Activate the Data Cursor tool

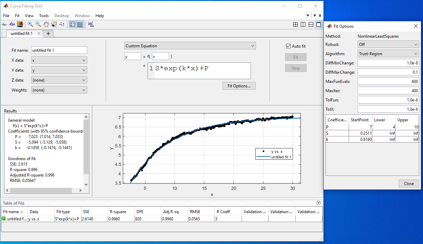coord(54,24)
